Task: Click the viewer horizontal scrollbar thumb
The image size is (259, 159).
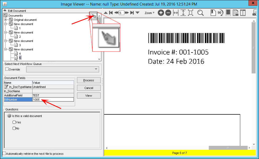Action: [228, 148]
